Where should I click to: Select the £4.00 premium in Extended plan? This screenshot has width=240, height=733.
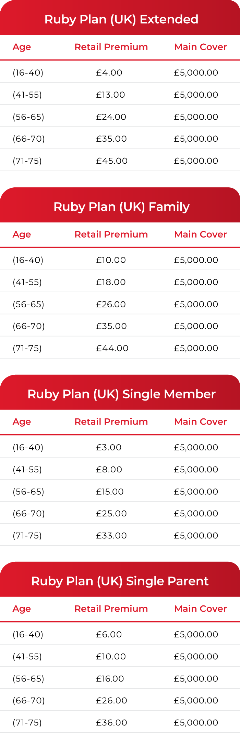pos(109,73)
